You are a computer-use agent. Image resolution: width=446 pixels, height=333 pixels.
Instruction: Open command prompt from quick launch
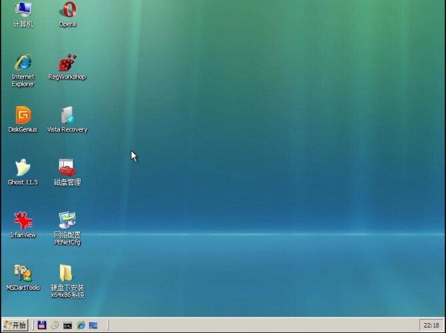[67, 325]
